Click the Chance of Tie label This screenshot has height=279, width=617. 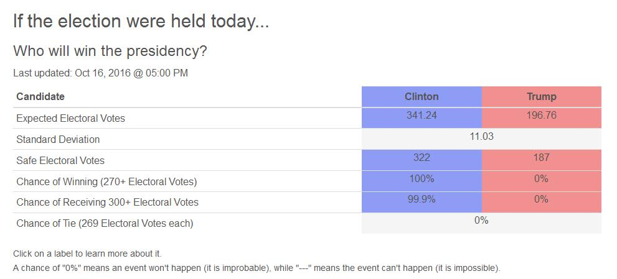tap(105, 223)
